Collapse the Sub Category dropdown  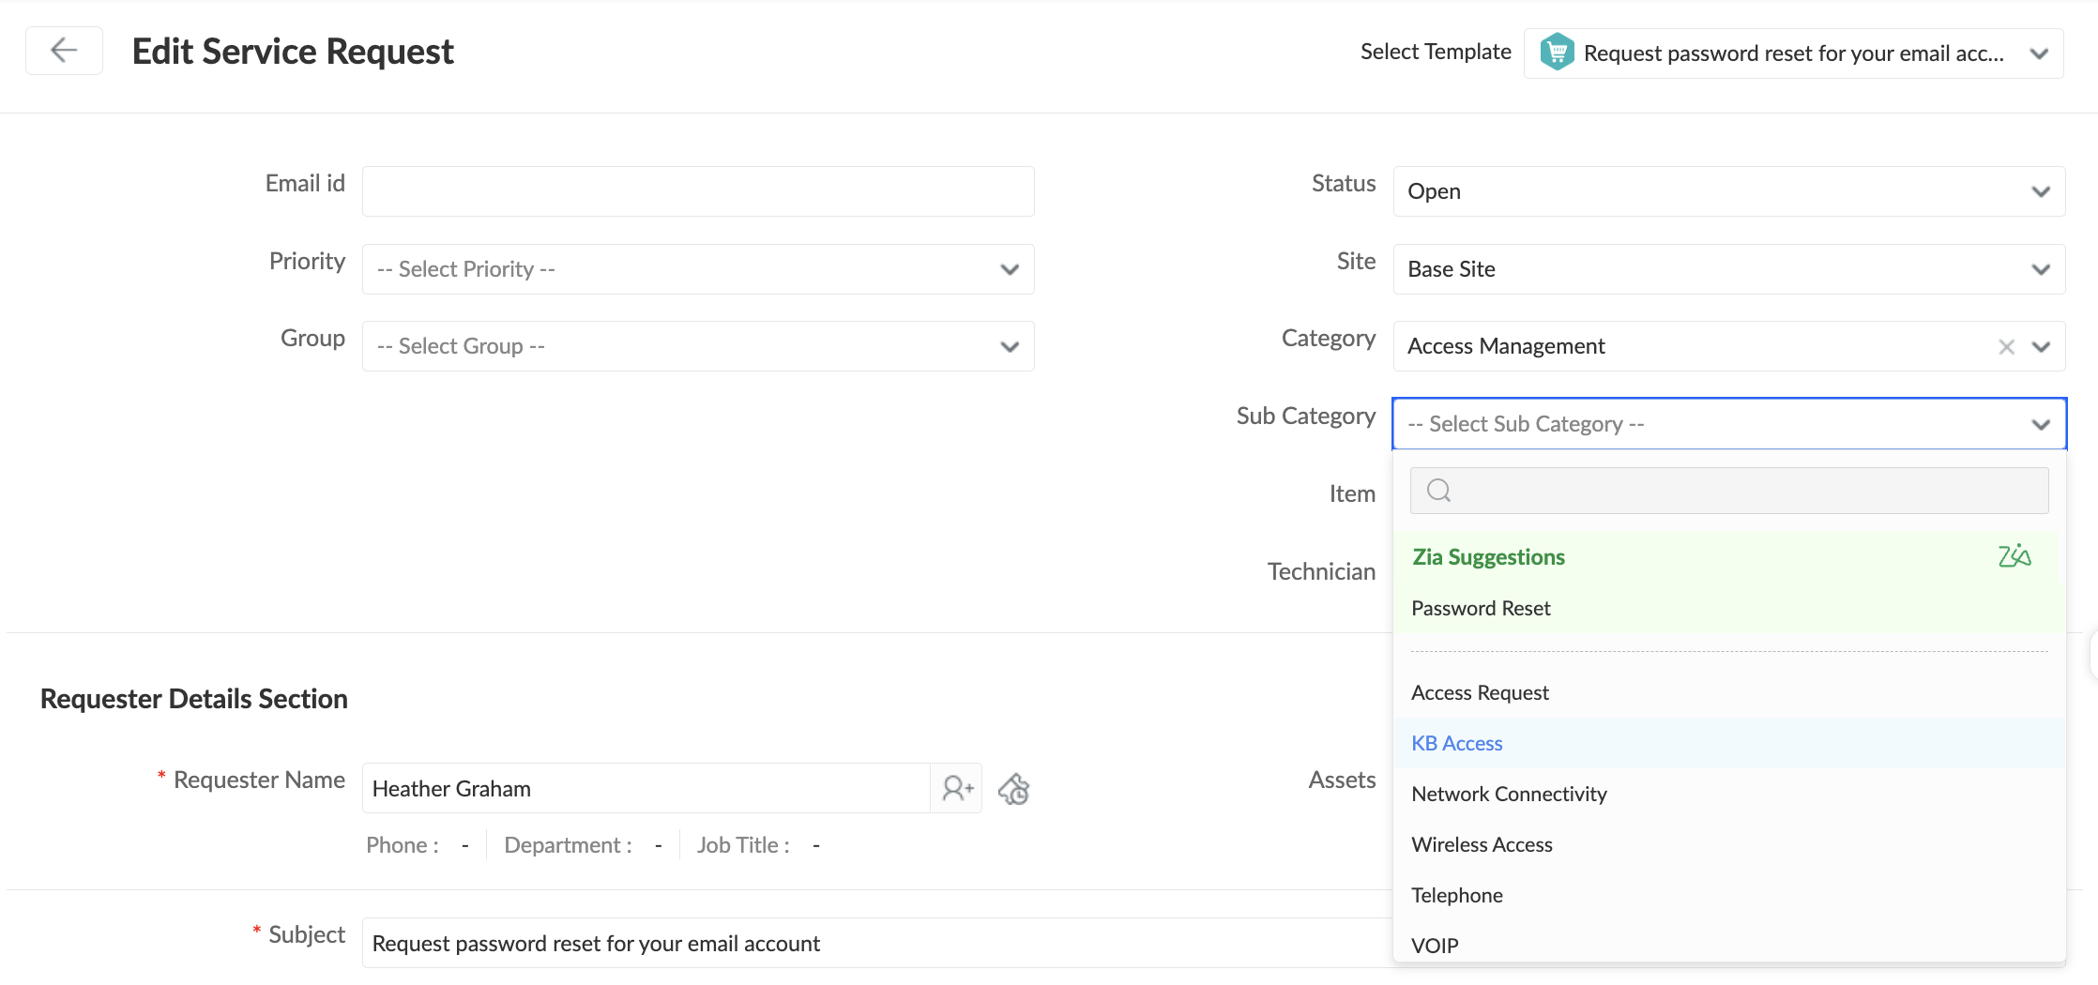click(2041, 425)
